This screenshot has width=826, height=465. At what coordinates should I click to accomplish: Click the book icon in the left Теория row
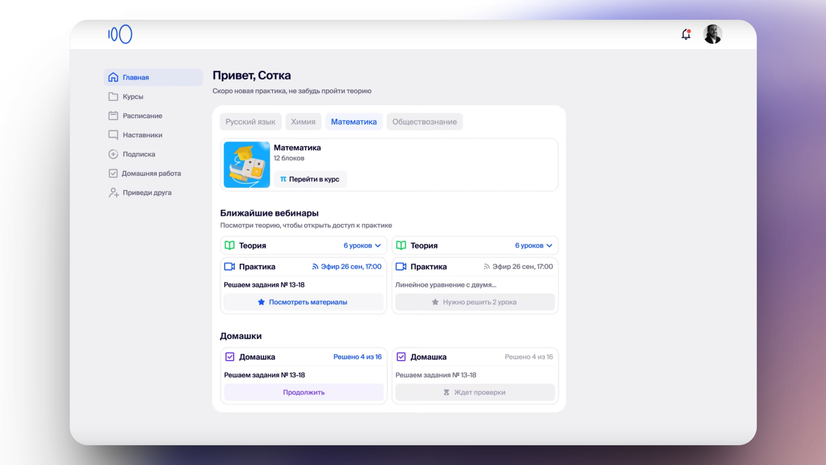[229, 245]
